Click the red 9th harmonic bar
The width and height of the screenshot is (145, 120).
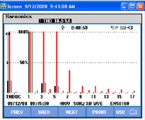(x=82, y=89)
